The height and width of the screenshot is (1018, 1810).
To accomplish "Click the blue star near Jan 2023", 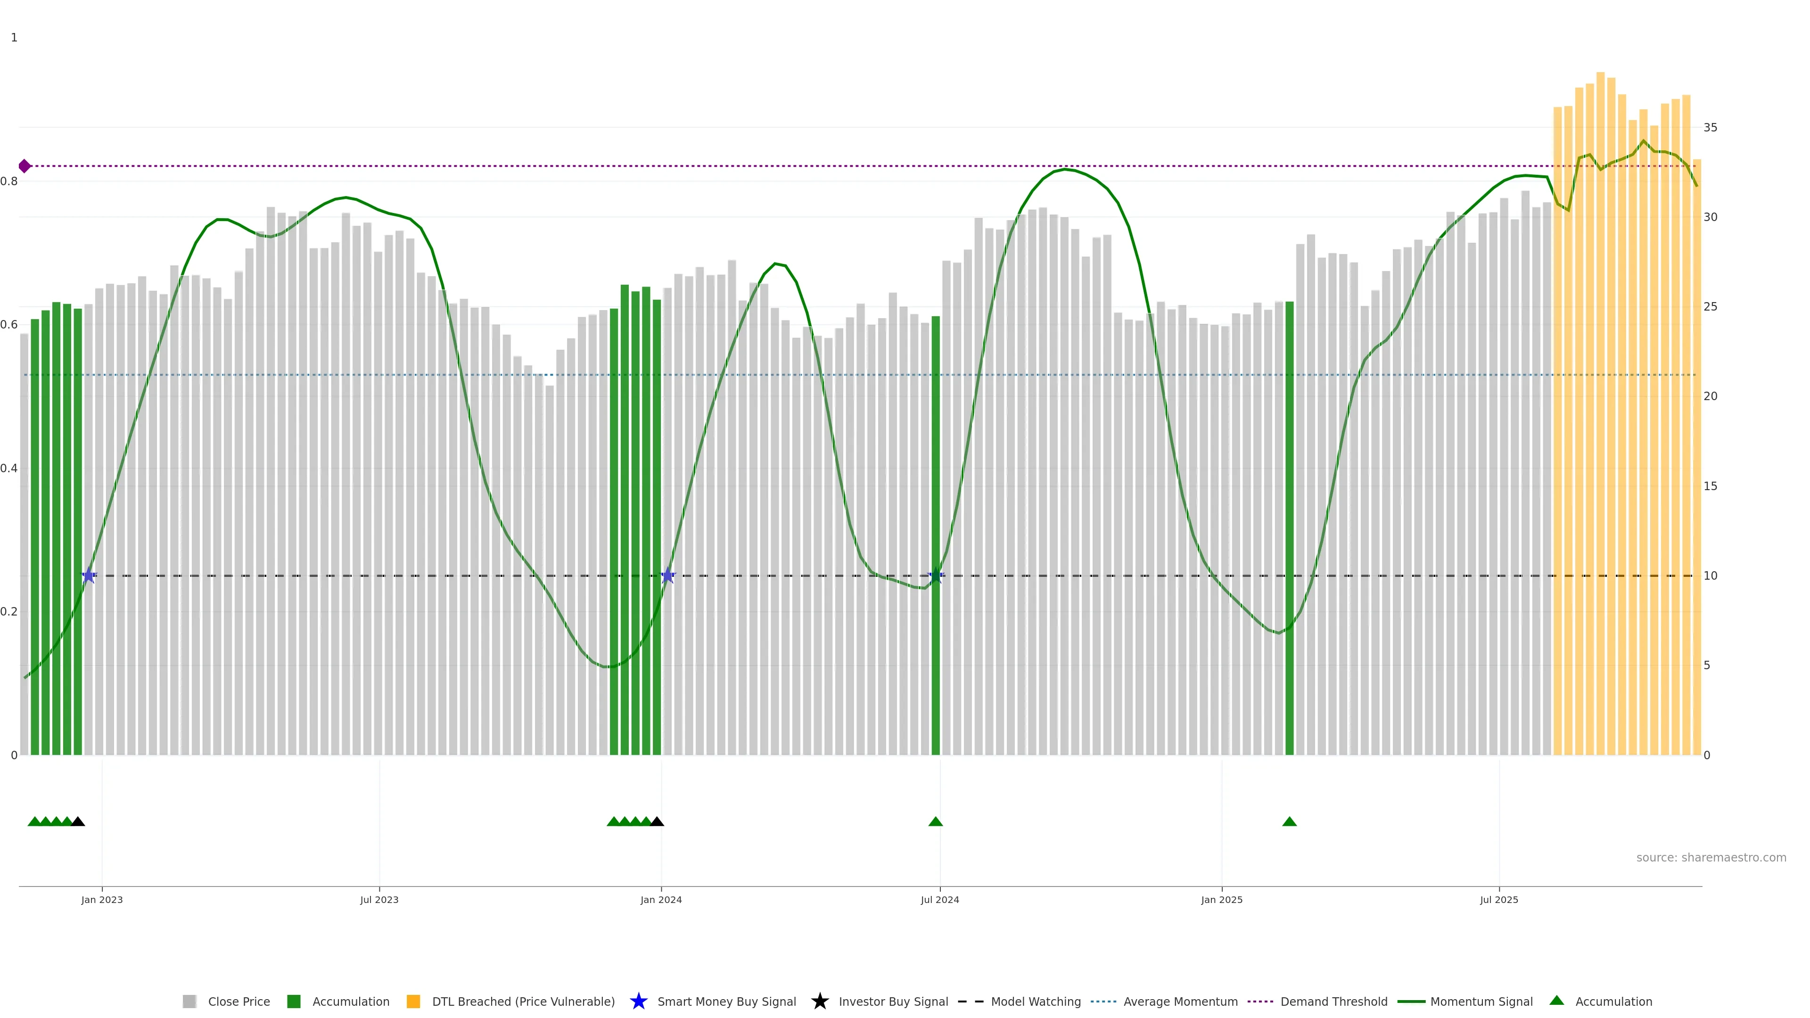I will coord(89,576).
